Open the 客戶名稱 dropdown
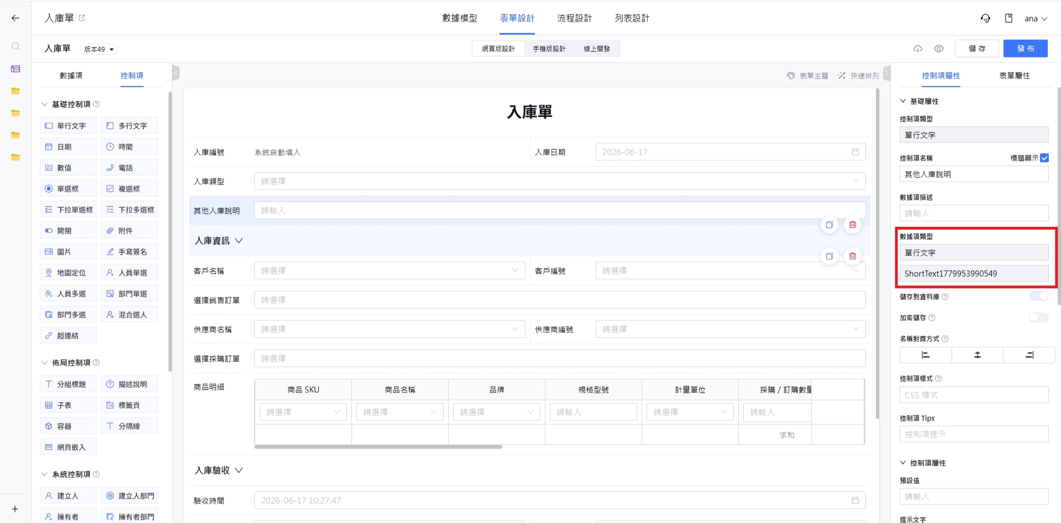This screenshot has width=1061, height=523. click(390, 271)
